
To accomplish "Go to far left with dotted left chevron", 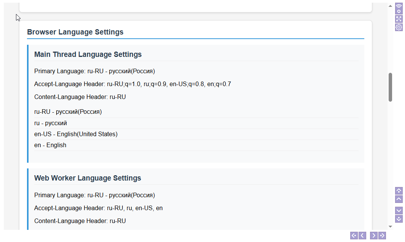I will pos(354,236).
